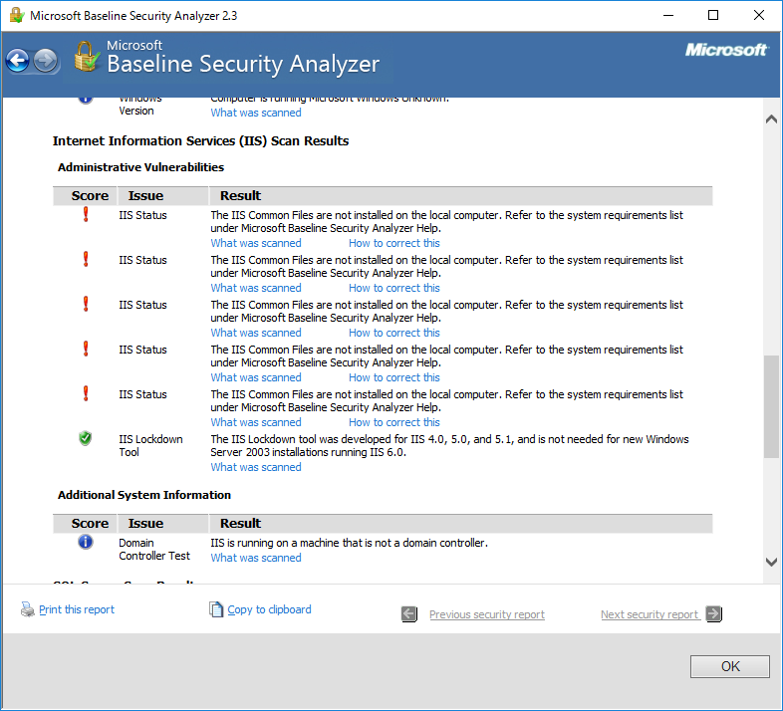Click the padlock Baseline Security Analyzer logo

click(x=87, y=57)
